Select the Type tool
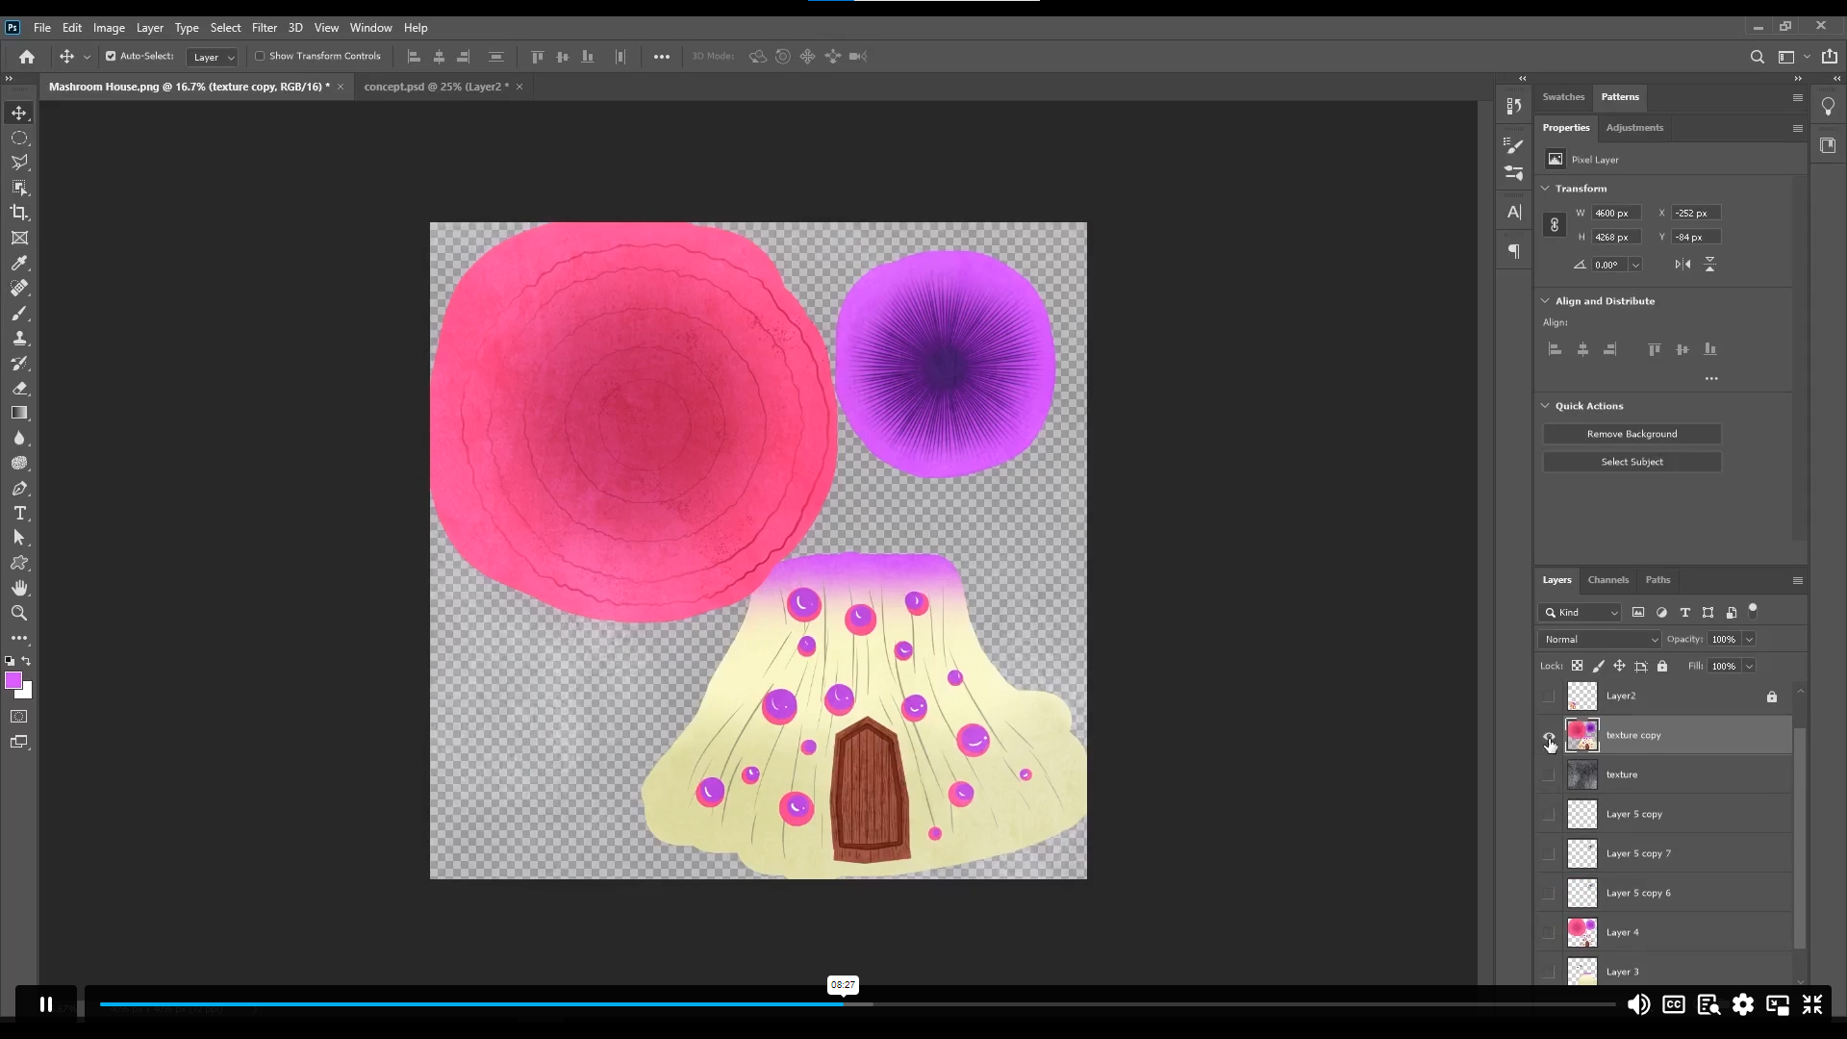 19,513
